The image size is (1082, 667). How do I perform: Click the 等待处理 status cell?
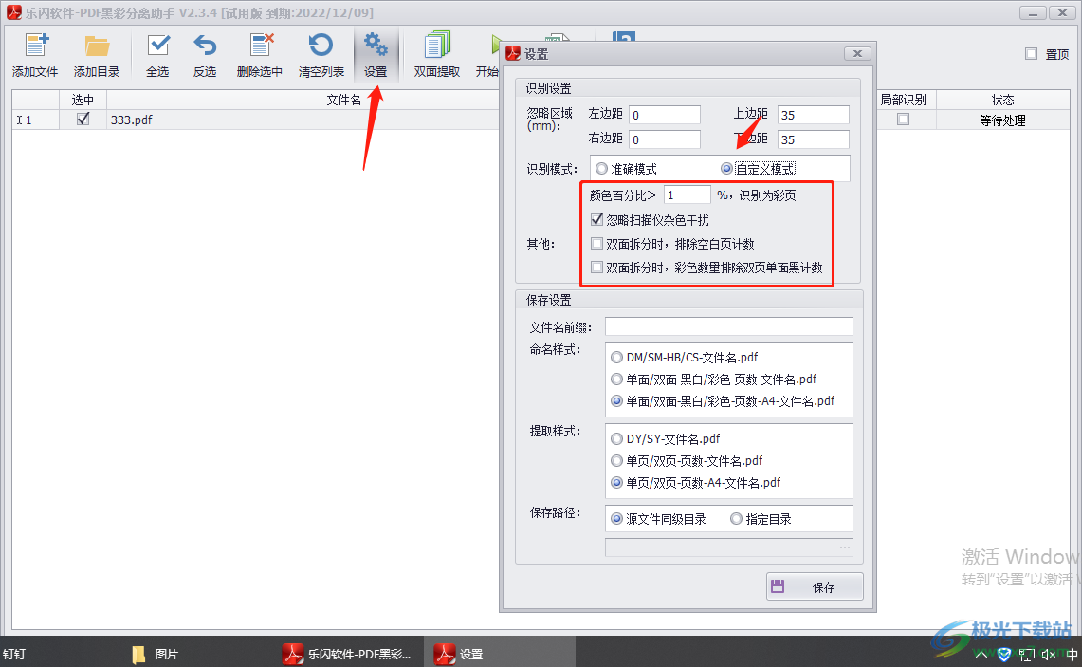(x=1002, y=120)
